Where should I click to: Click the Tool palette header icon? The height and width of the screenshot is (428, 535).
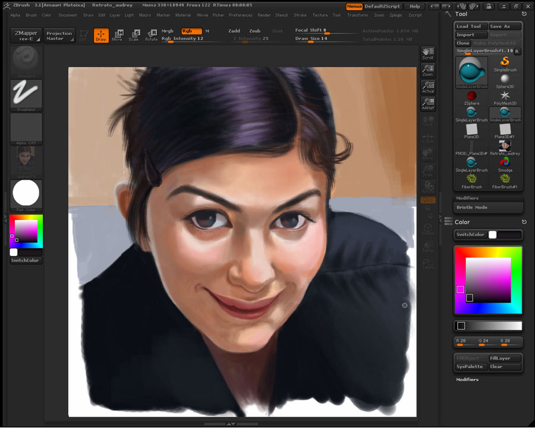tap(448, 14)
